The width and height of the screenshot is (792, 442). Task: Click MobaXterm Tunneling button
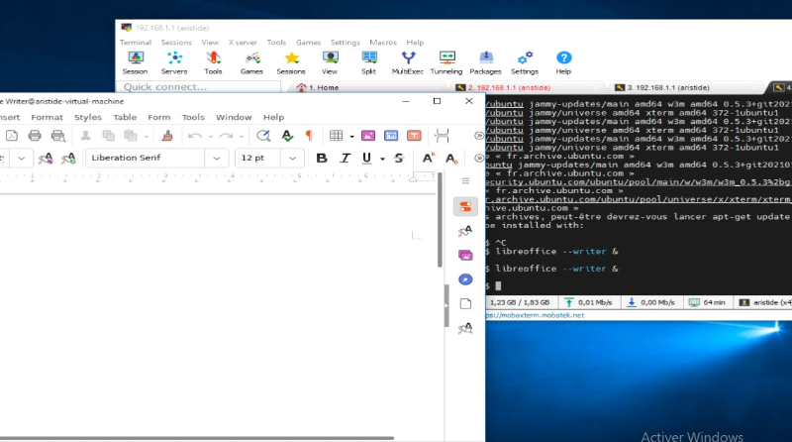pos(446,62)
